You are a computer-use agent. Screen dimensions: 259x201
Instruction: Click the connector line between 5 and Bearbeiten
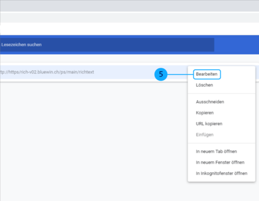click(x=180, y=74)
